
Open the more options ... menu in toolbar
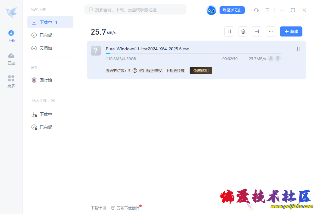271,31
